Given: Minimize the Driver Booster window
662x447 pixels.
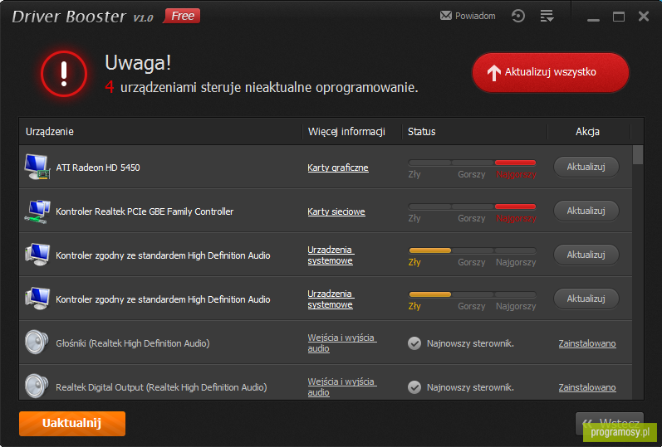Looking at the screenshot, I should pos(593,19).
